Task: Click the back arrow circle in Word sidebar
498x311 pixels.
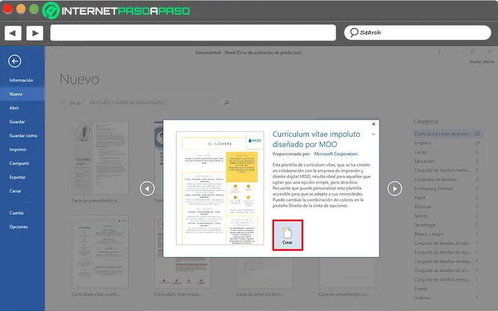Action: click(15, 61)
